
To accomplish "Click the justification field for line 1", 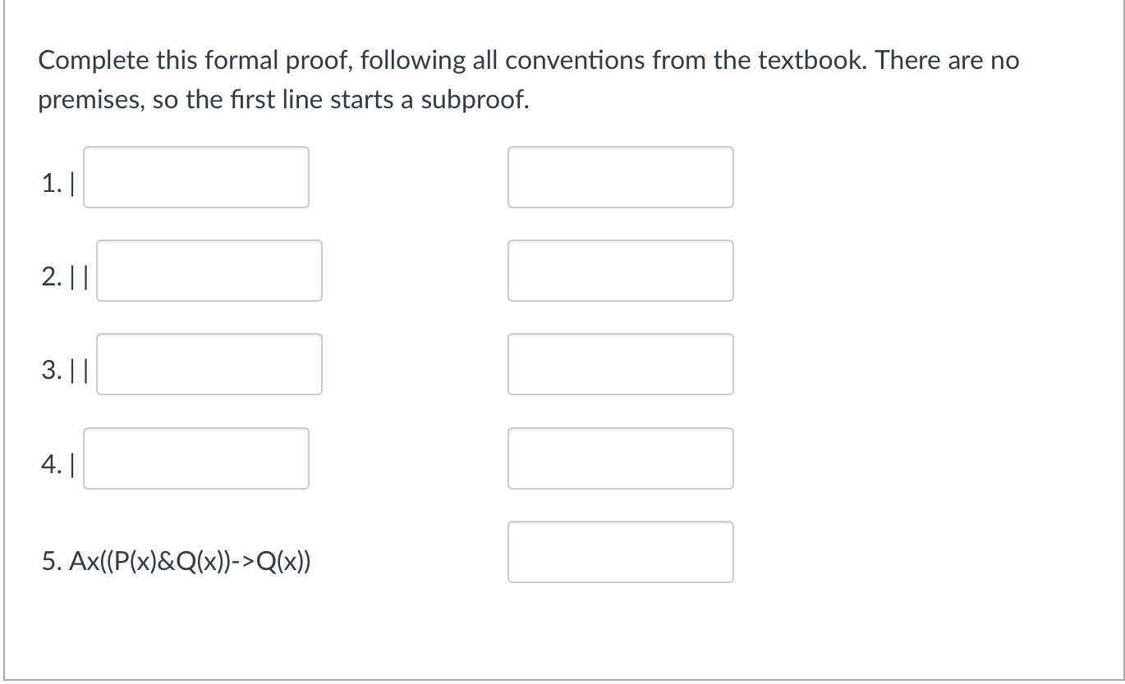I will click(x=620, y=177).
